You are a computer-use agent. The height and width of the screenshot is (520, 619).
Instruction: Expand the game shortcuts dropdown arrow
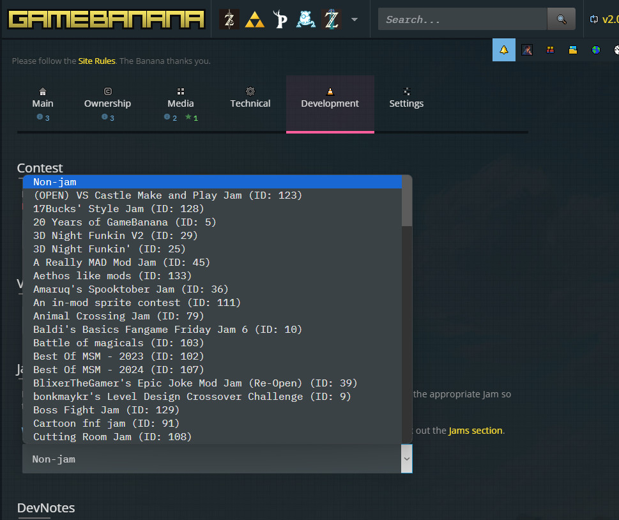[x=355, y=19]
